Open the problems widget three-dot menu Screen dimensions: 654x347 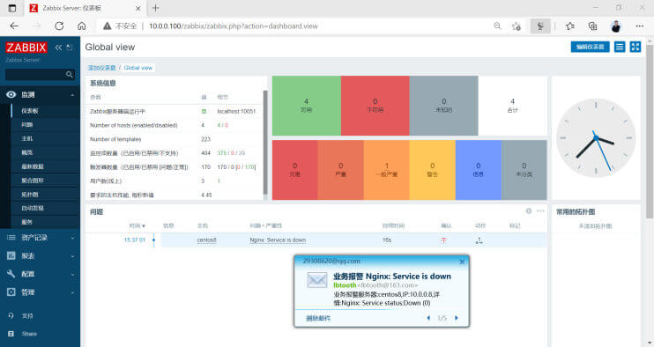click(x=540, y=210)
